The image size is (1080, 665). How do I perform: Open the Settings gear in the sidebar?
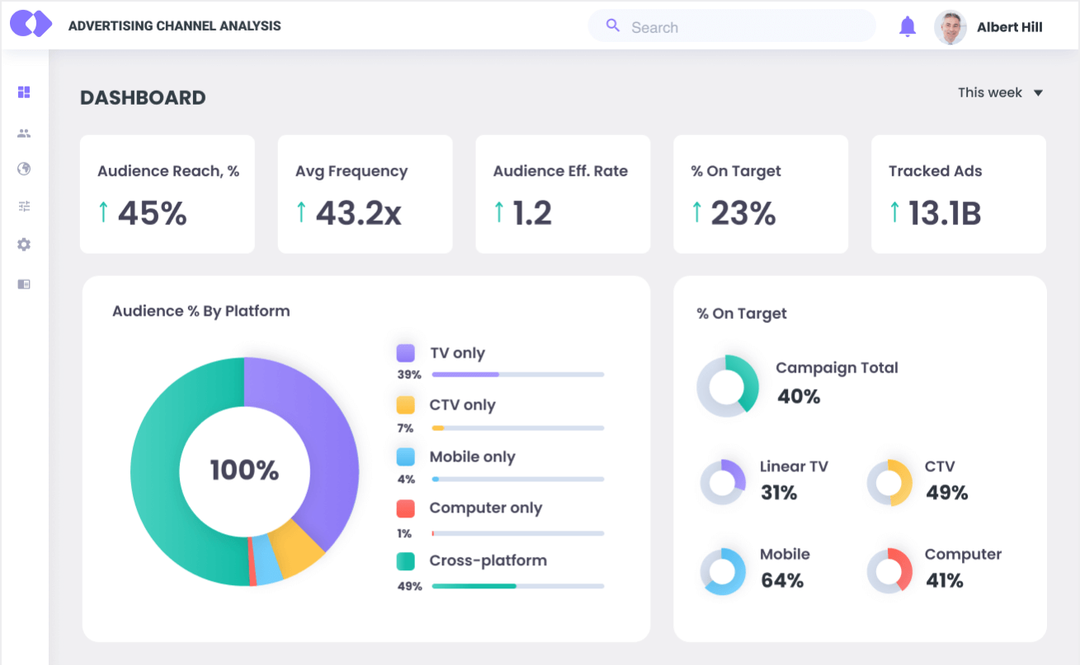[24, 244]
